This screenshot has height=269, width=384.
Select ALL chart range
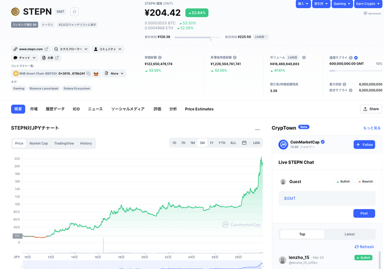point(233,143)
